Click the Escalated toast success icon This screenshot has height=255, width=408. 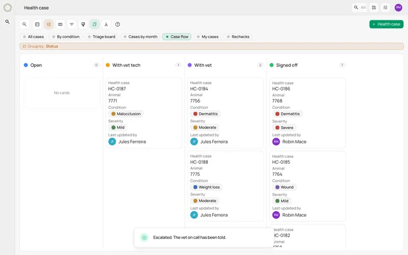(x=144, y=237)
